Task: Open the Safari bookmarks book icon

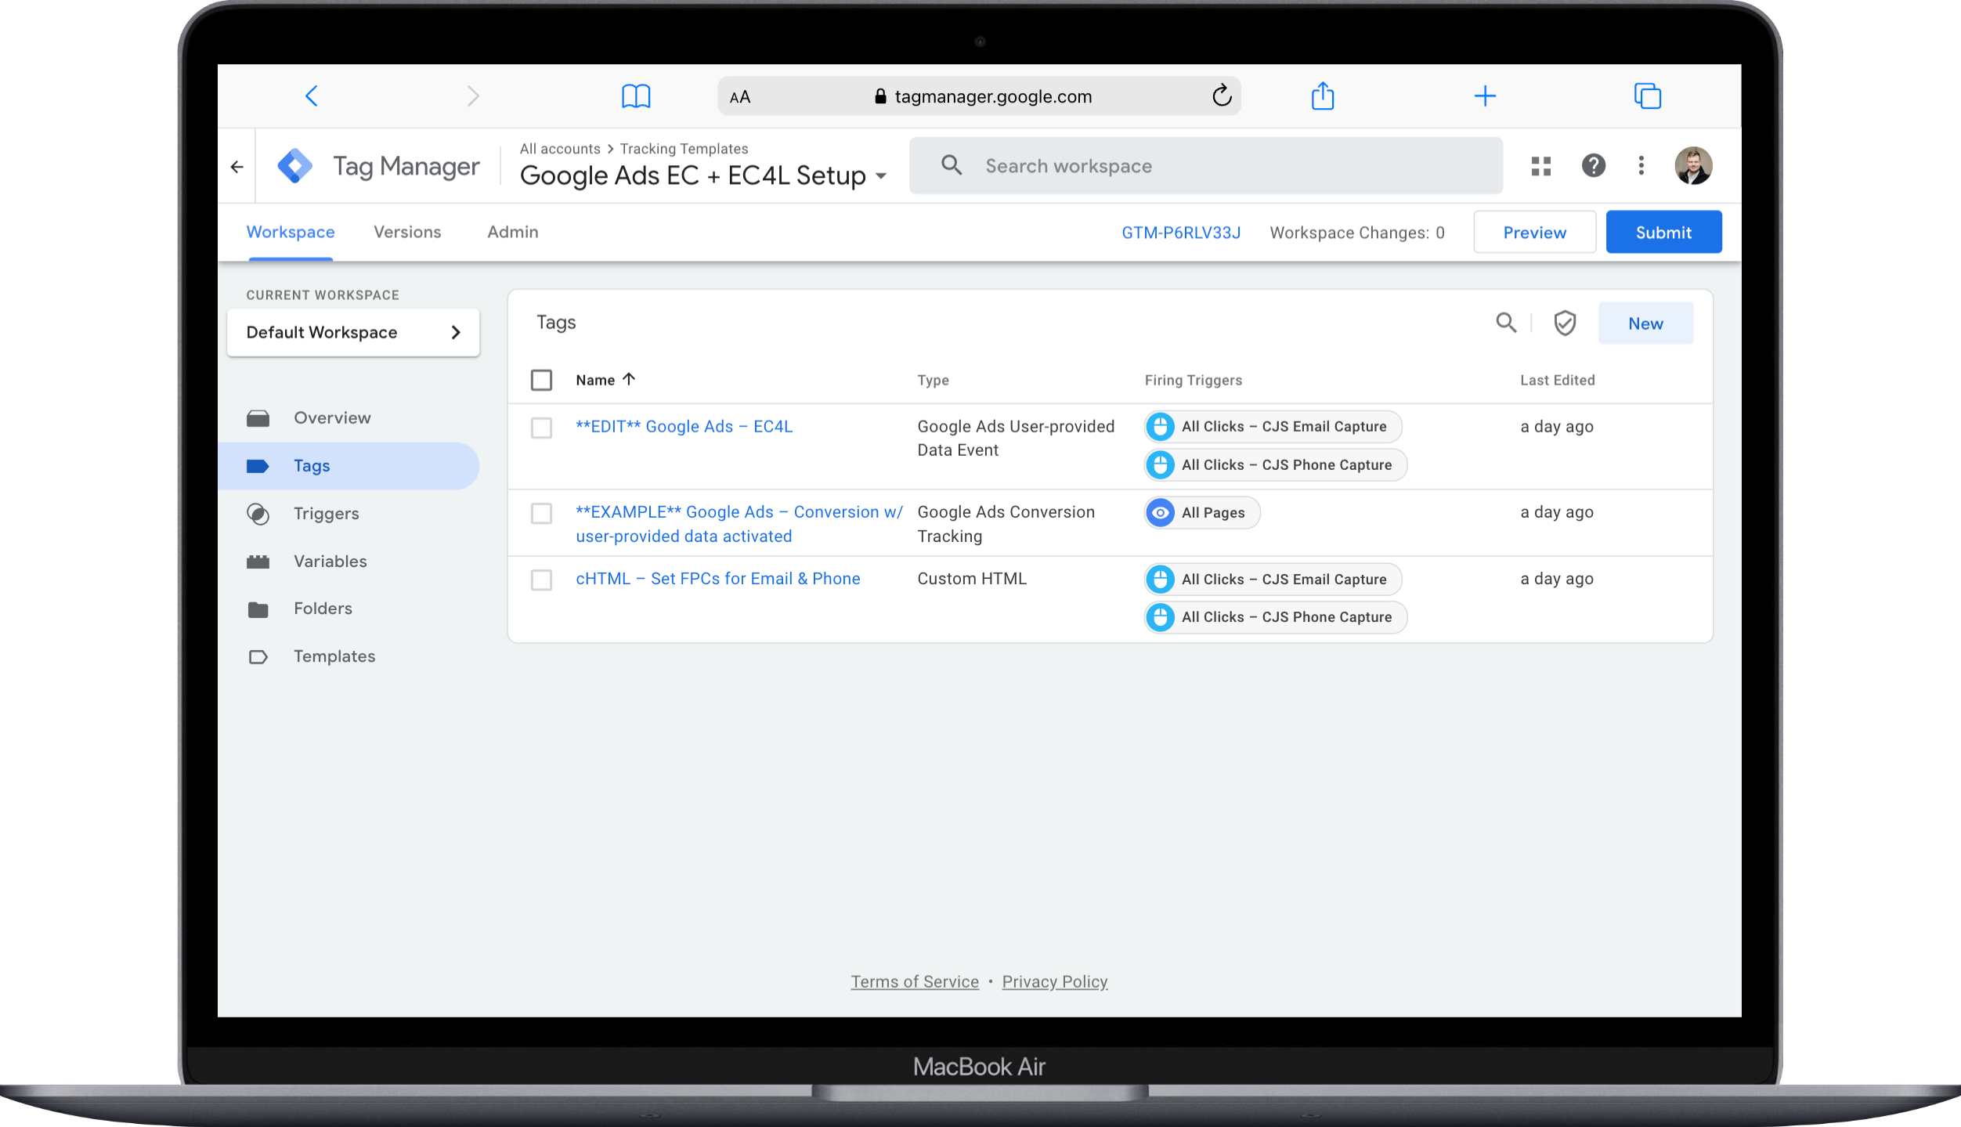Action: [635, 96]
